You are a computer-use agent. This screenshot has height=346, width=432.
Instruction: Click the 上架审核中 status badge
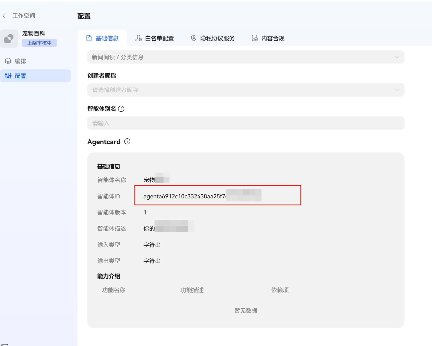coord(39,43)
